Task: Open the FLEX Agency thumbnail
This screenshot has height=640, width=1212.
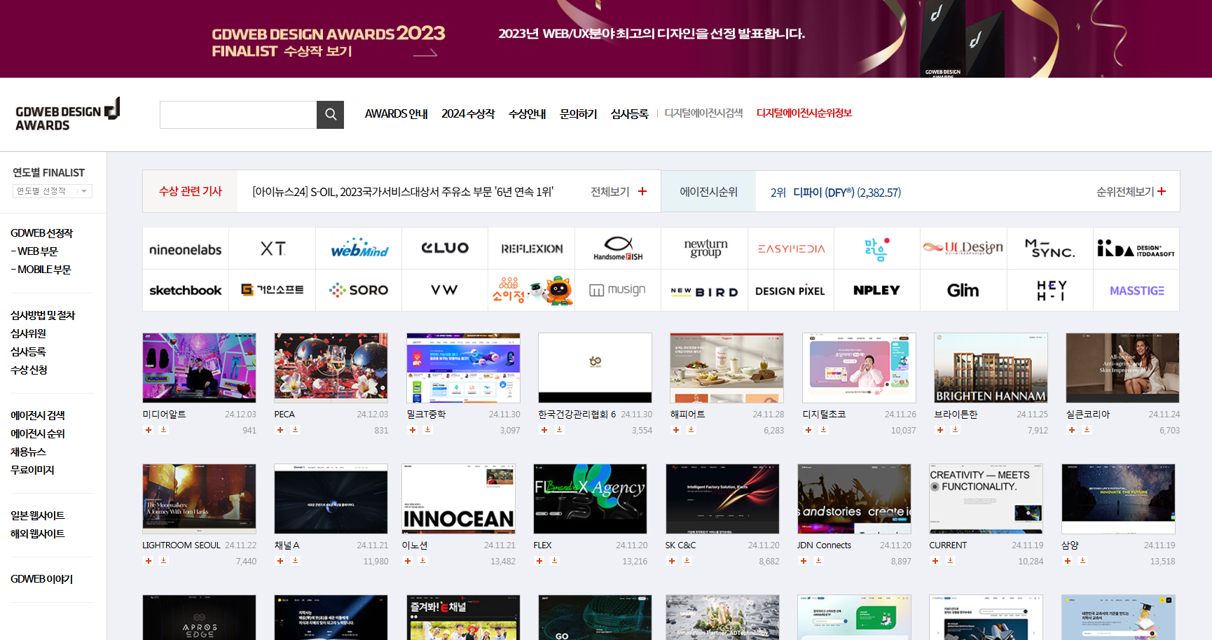Action: pos(590,499)
